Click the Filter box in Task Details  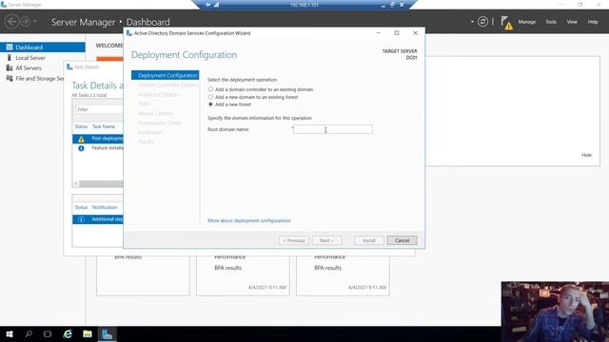click(x=99, y=109)
